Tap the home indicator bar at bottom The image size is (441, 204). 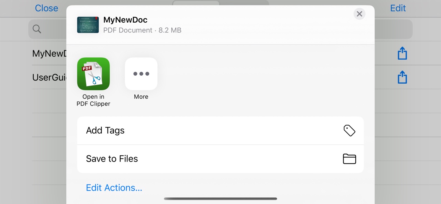tap(220, 199)
